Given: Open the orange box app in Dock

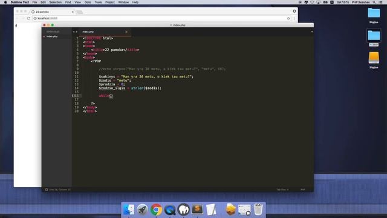Looking at the screenshot, I should pyautogui.click(x=231, y=210).
